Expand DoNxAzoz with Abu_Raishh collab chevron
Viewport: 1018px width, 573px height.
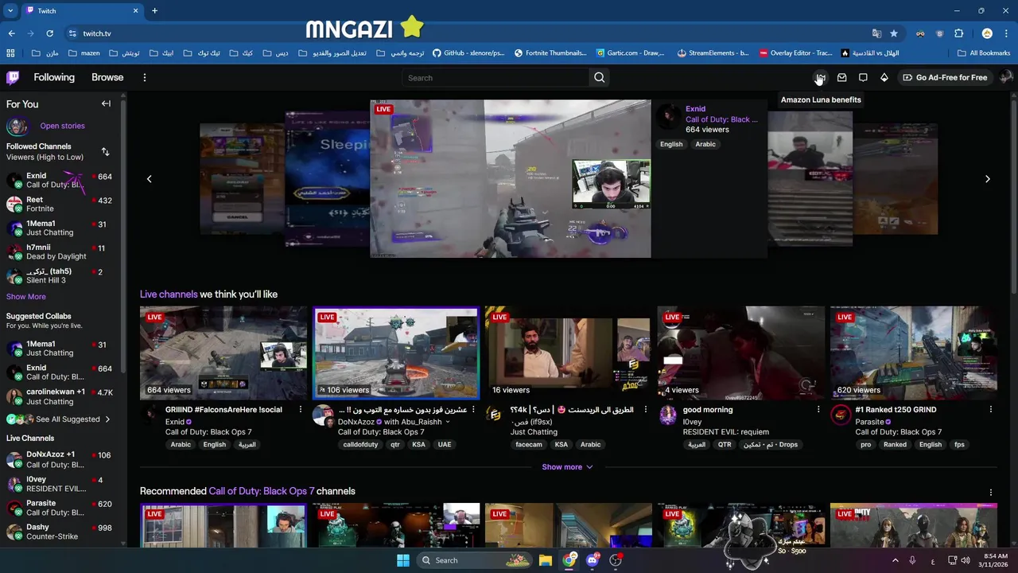[x=448, y=422]
